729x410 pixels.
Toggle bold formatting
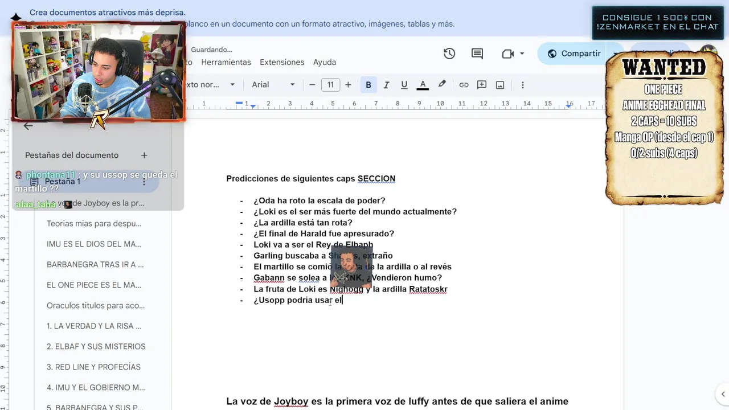[x=368, y=85]
